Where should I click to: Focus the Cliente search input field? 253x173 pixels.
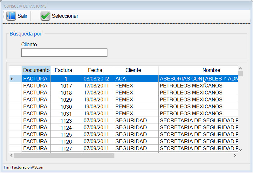[64, 53]
